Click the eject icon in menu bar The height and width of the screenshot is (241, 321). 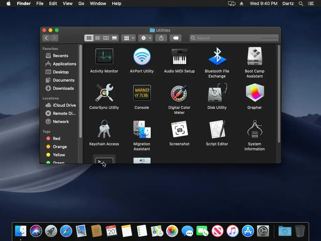point(242,3)
